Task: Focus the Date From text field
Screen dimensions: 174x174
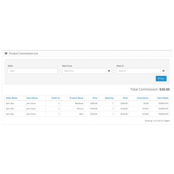Action: tap(84, 71)
